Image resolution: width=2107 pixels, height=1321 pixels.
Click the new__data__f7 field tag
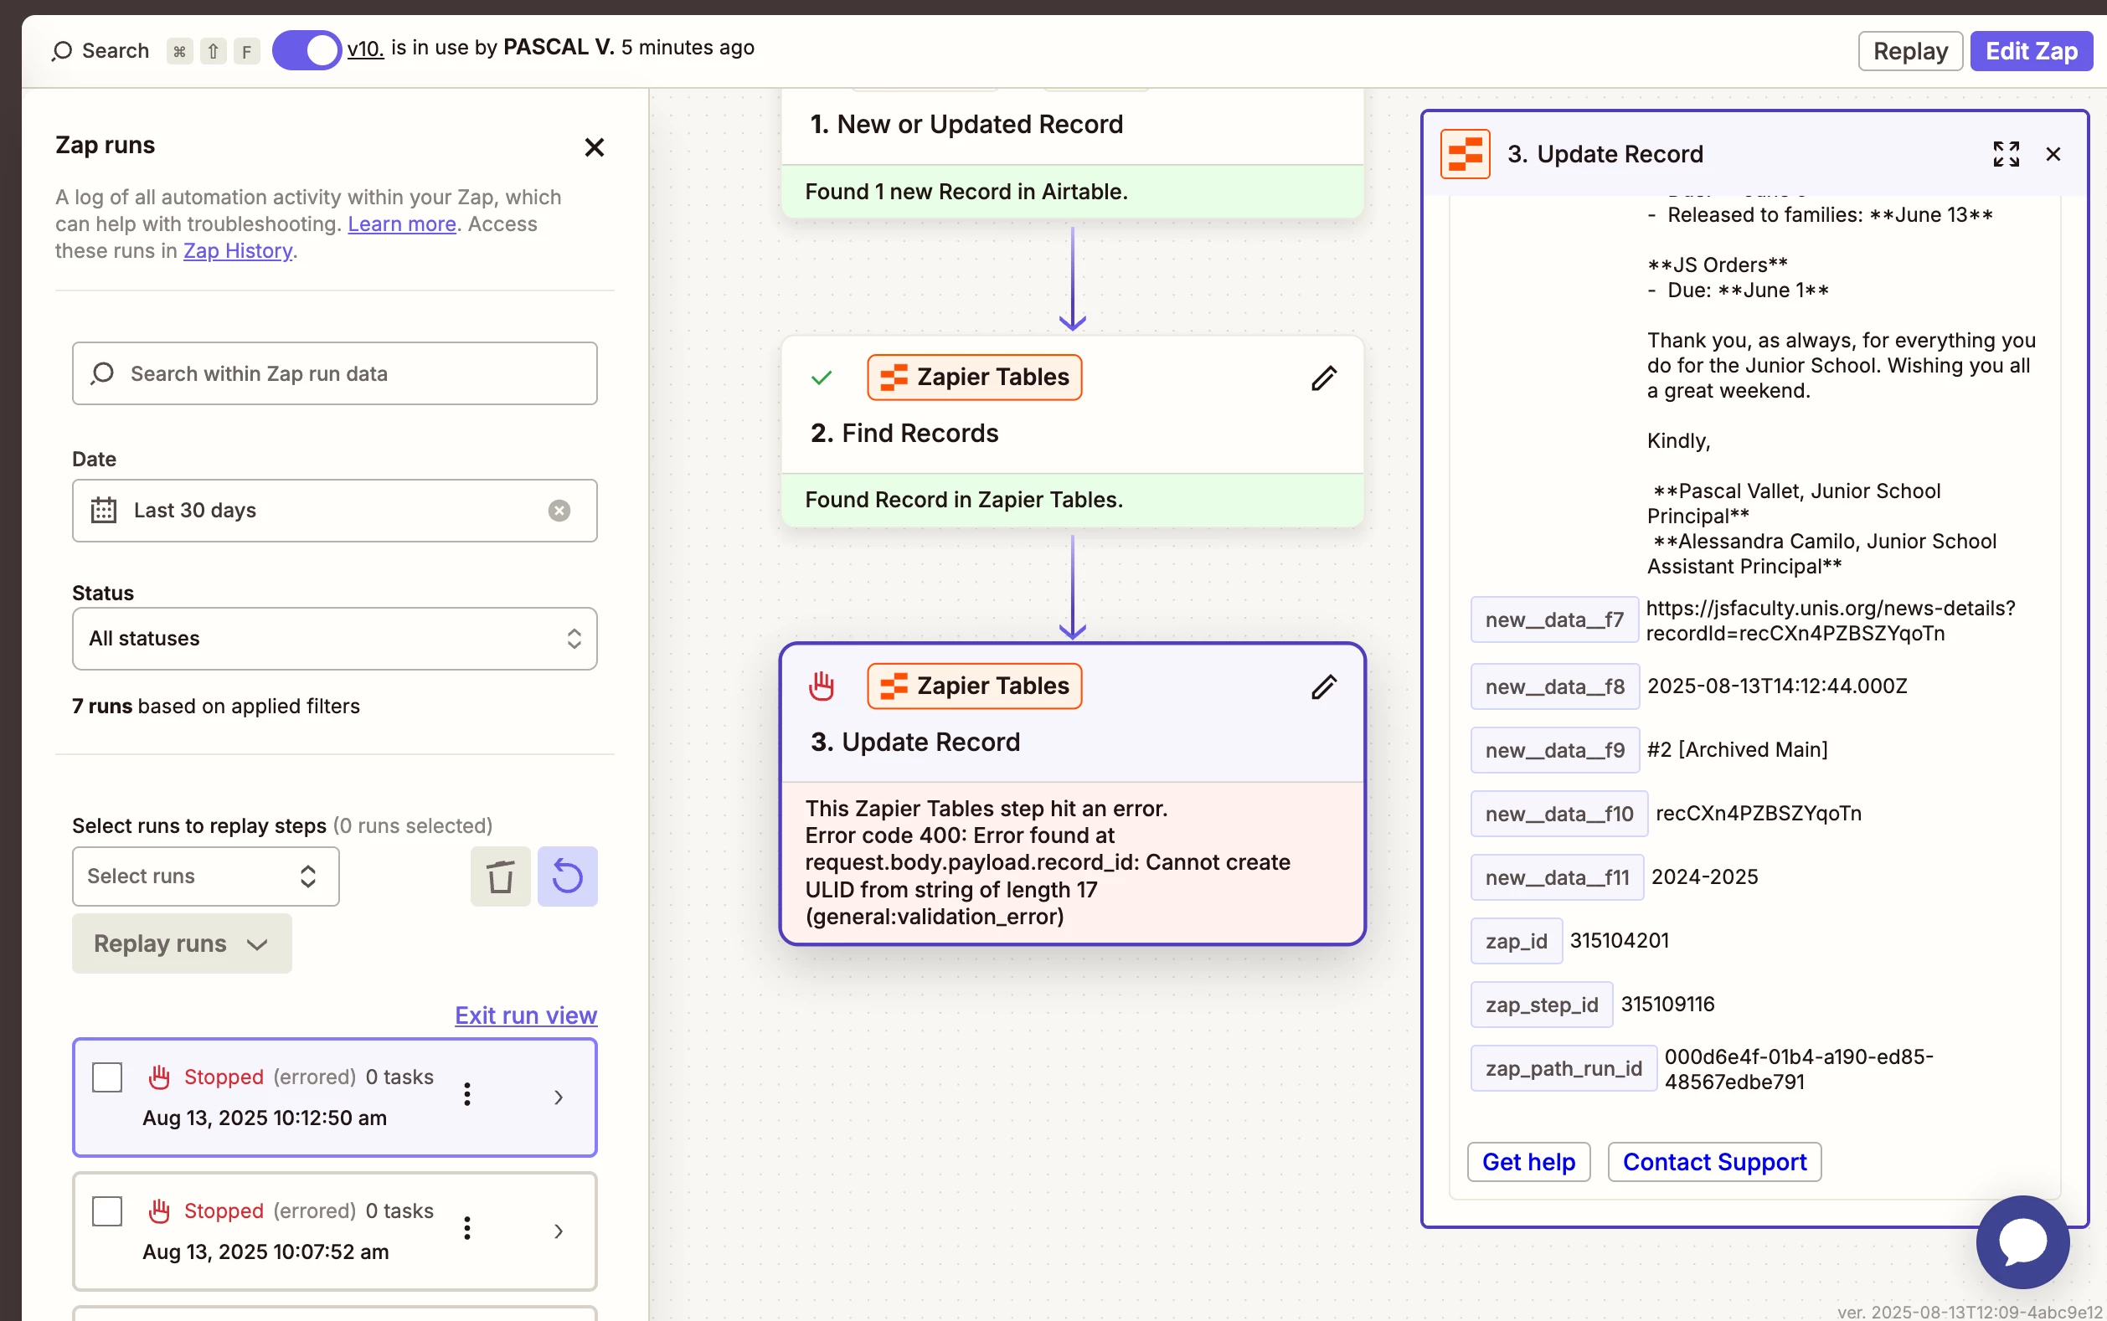tap(1553, 619)
